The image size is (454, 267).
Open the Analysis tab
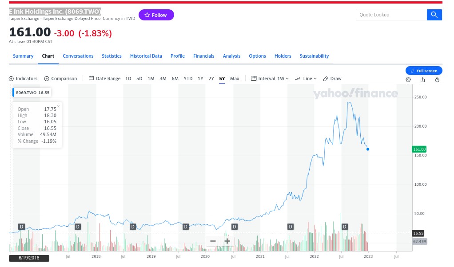click(231, 56)
